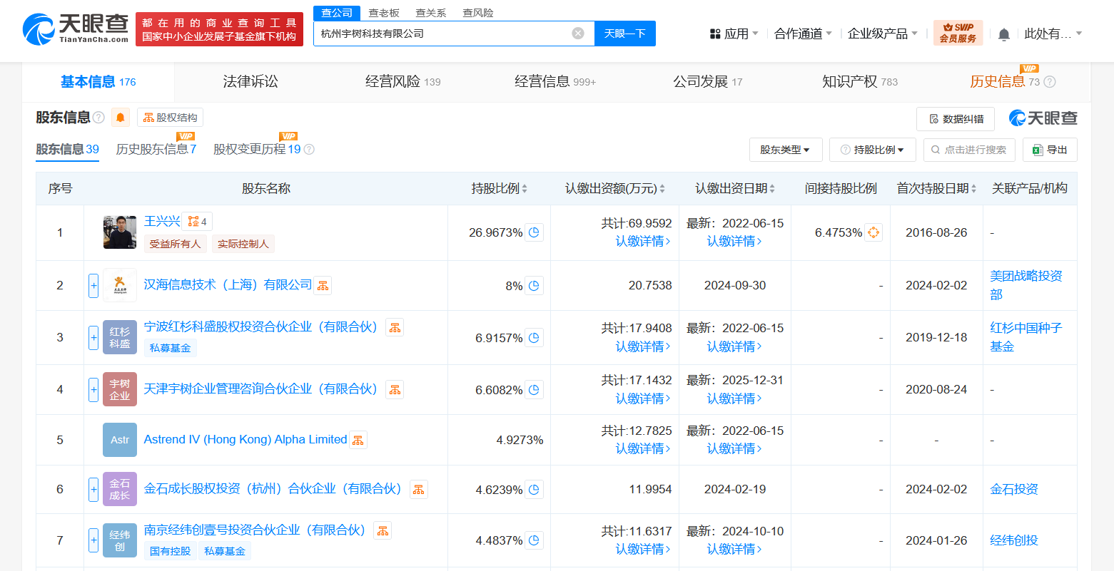Clear the search box text
The height and width of the screenshot is (571, 1114).
click(578, 34)
